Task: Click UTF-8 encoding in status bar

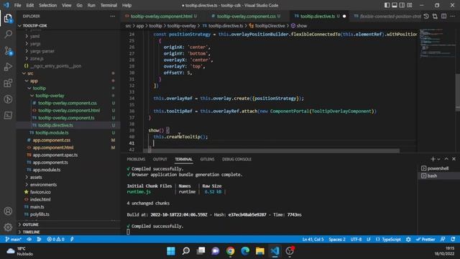Action: tap(356, 240)
